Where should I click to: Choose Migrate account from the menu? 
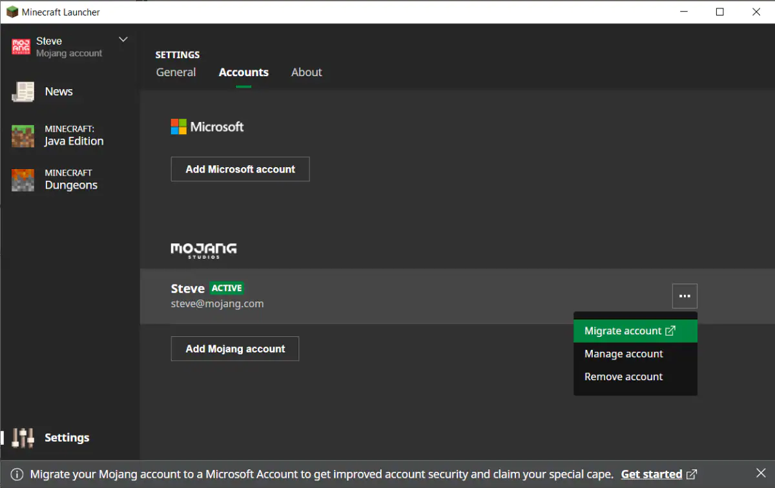635,331
